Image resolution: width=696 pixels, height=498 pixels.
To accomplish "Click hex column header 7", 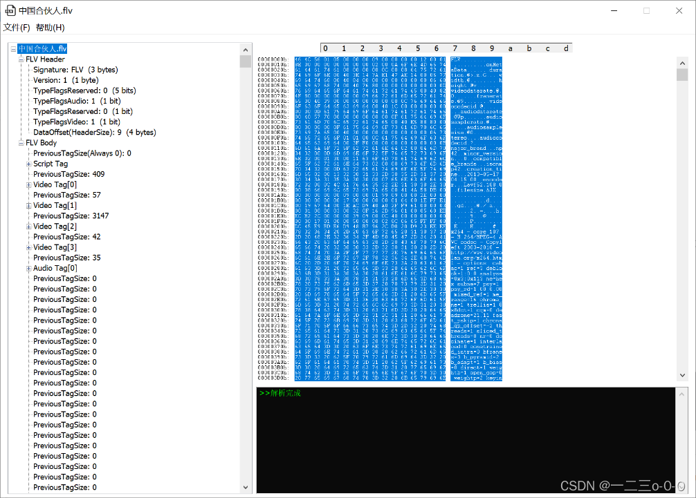I will [x=455, y=48].
